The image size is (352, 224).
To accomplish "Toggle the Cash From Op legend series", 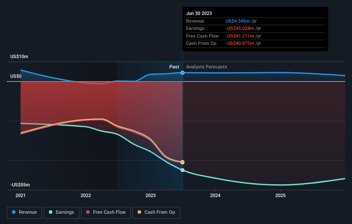I will coord(156,212).
